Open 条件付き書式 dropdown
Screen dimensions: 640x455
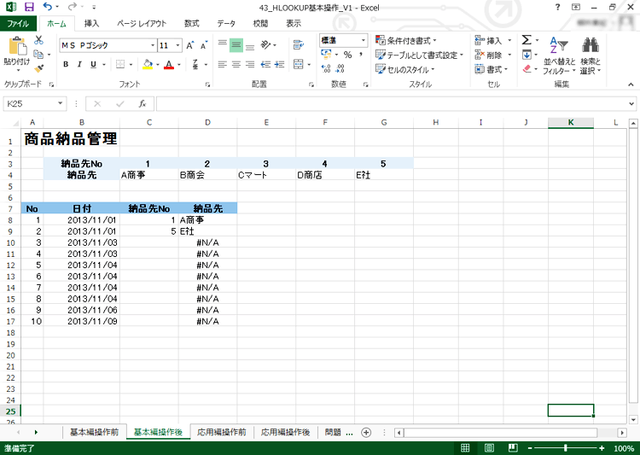(406, 40)
